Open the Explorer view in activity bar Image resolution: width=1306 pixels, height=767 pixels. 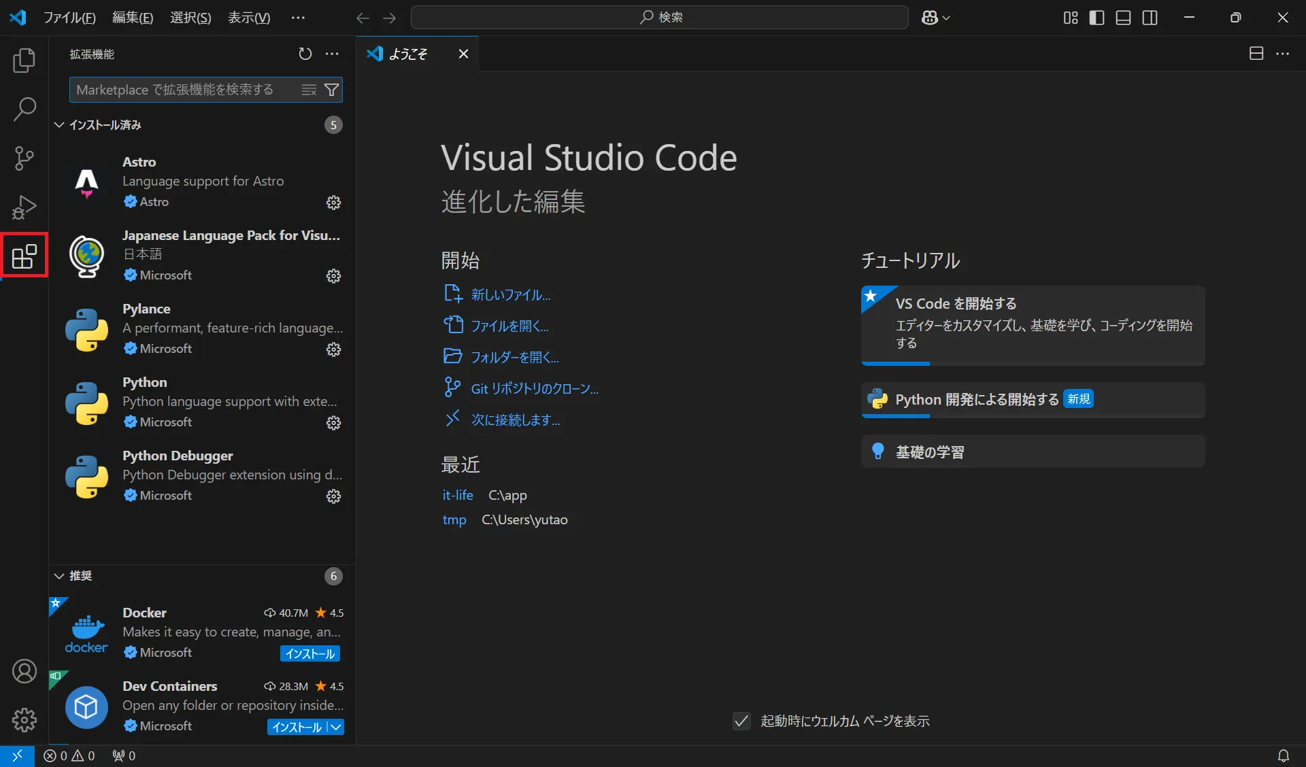[x=24, y=61]
